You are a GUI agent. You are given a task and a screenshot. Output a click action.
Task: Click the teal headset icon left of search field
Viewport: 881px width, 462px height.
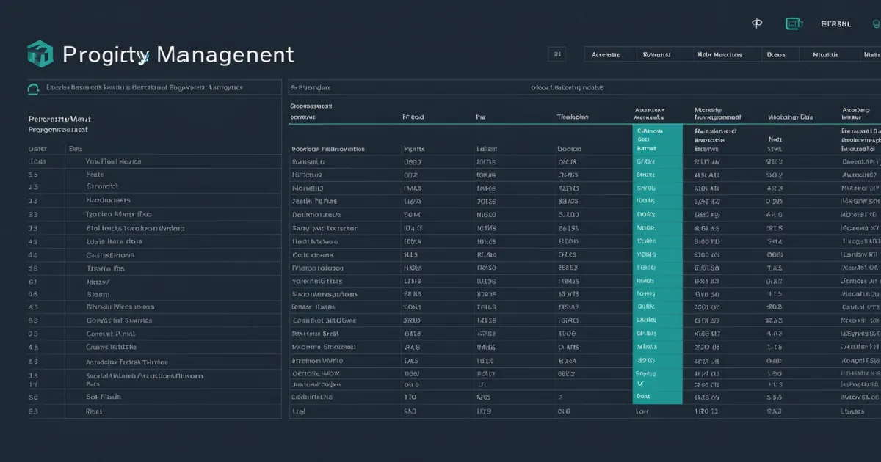(33, 88)
